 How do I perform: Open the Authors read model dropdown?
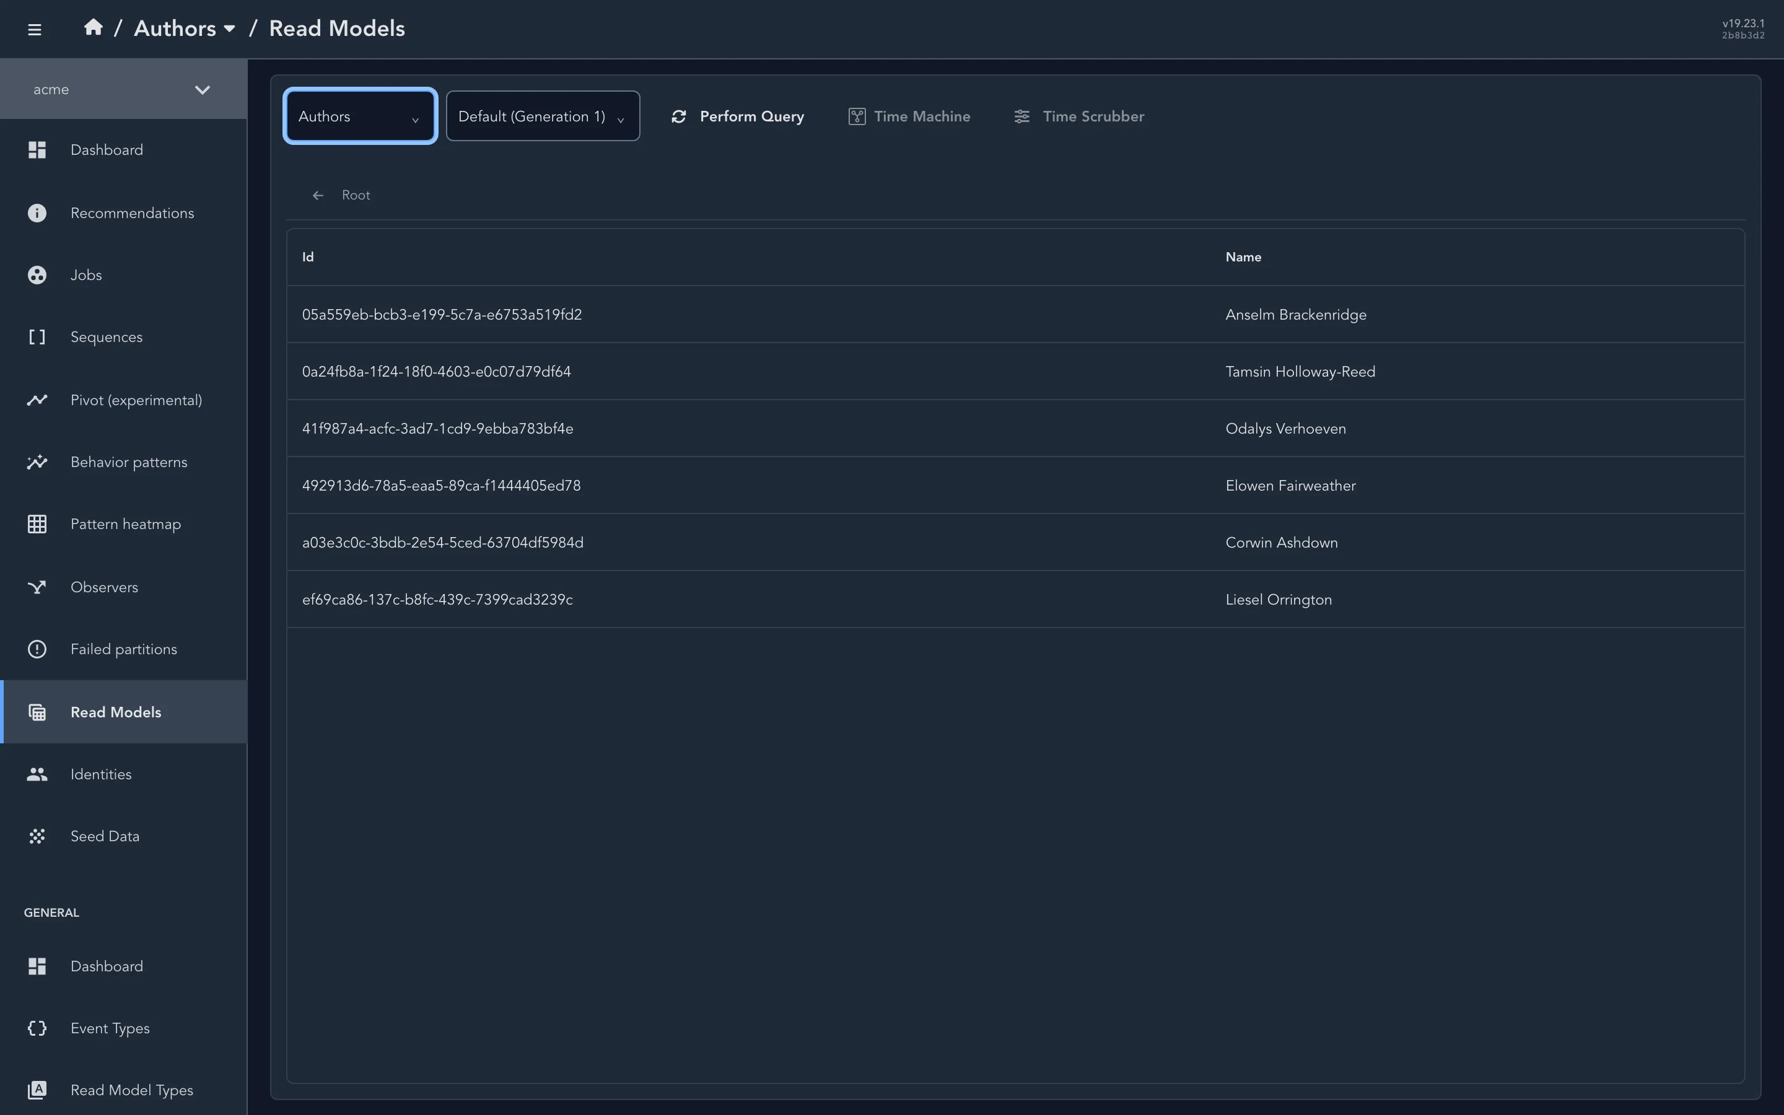360,116
